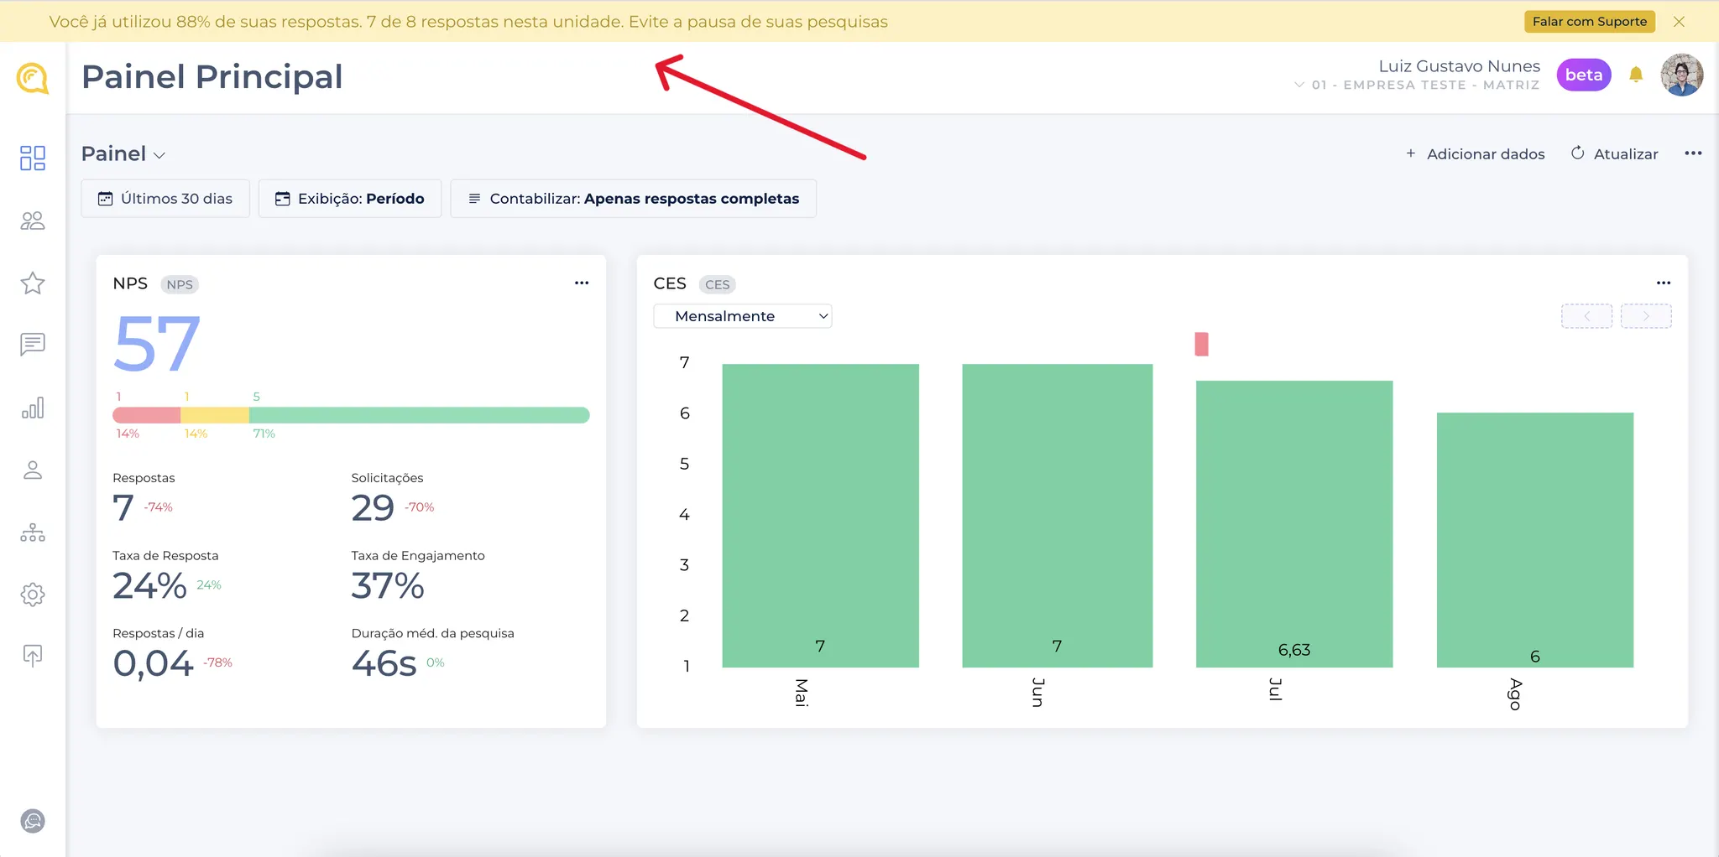Open the support chat icon at bottom left
The image size is (1719, 857).
(x=33, y=821)
